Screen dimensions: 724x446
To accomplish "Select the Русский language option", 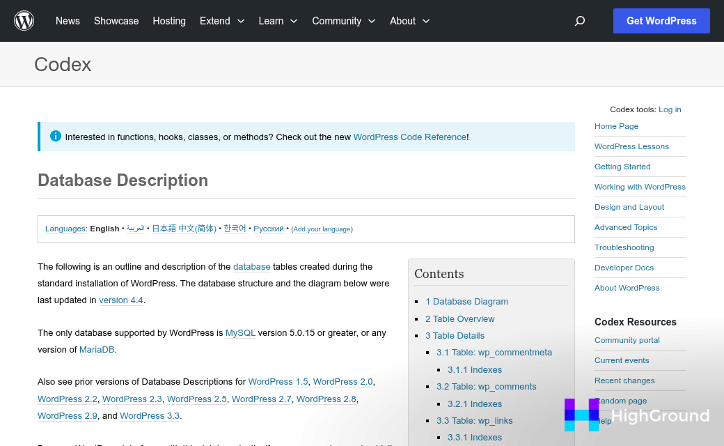I will (x=268, y=228).
